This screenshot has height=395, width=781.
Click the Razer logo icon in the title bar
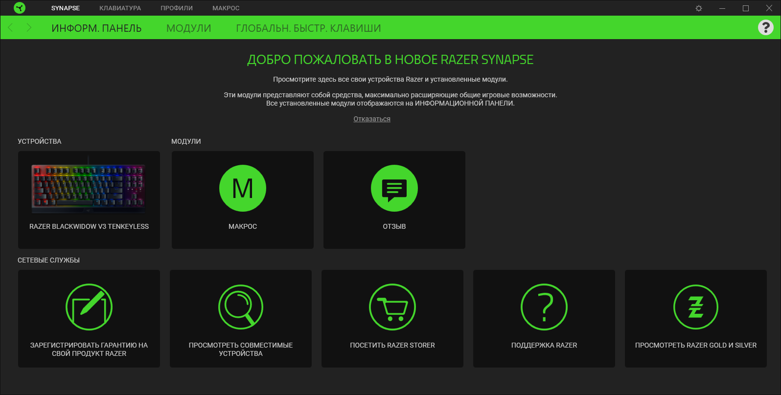coord(20,8)
